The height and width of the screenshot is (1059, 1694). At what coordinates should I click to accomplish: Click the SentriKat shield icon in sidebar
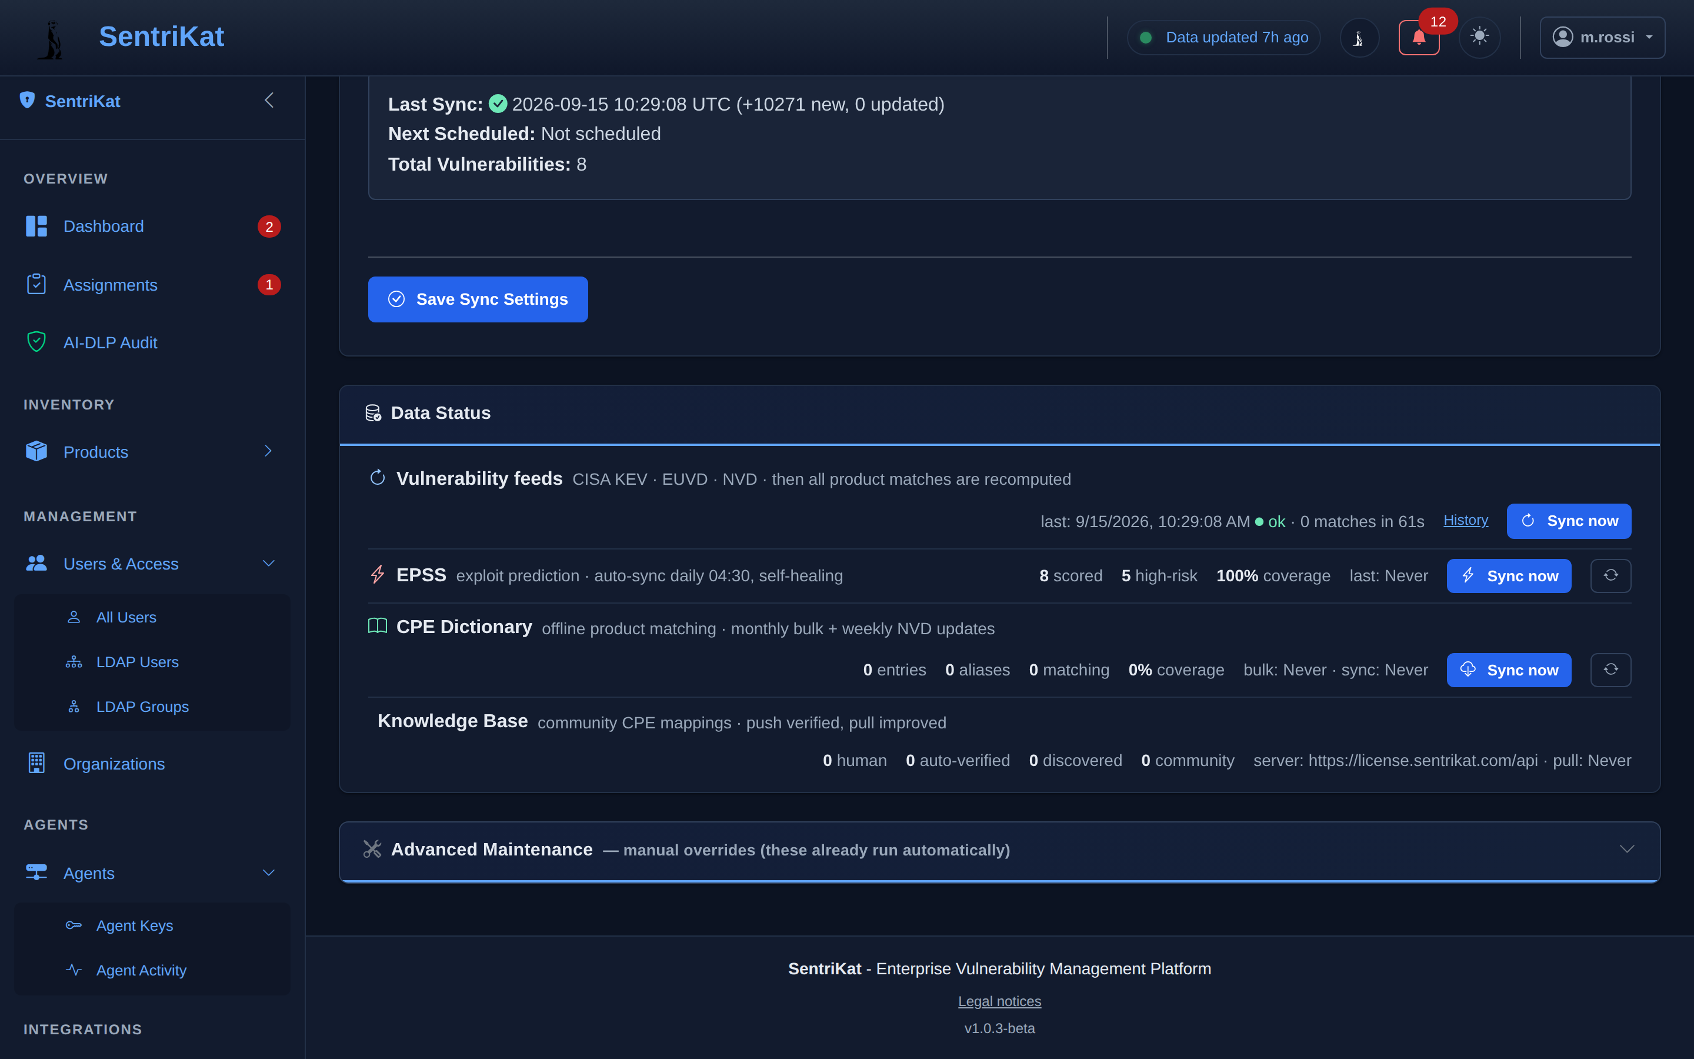(27, 101)
